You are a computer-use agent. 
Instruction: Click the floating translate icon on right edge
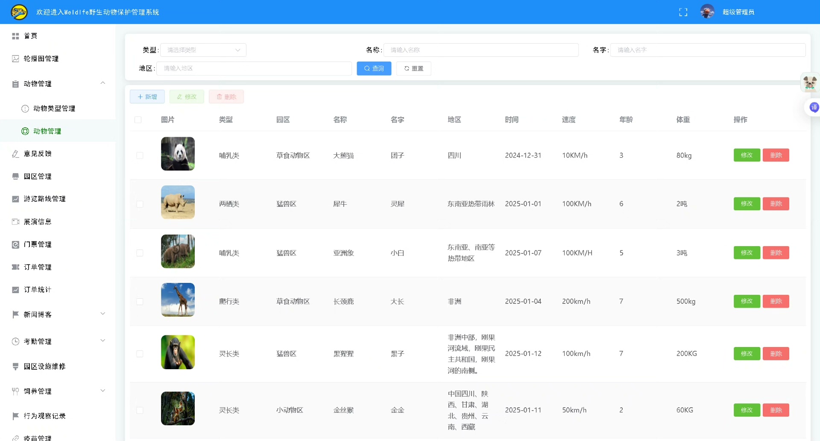click(814, 107)
